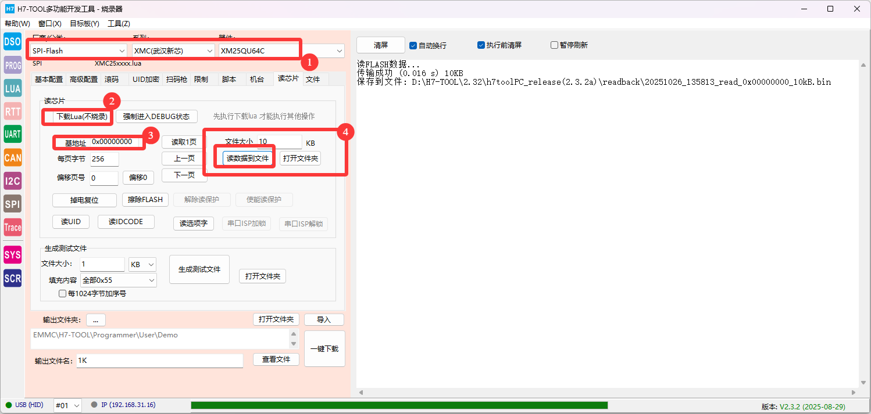Image resolution: width=871 pixels, height=414 pixels.
Task: Switch to the 基本配置 tab
Action: 49,80
